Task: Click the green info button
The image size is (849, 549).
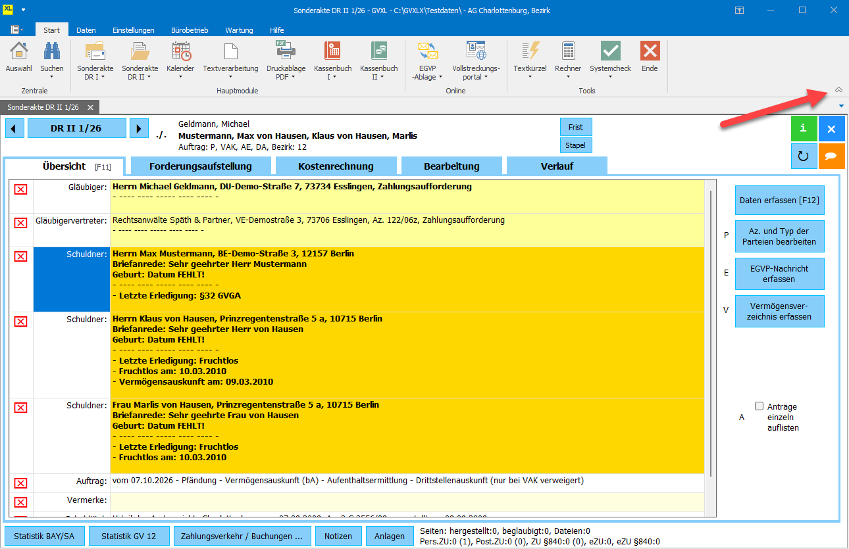Action: click(x=804, y=129)
